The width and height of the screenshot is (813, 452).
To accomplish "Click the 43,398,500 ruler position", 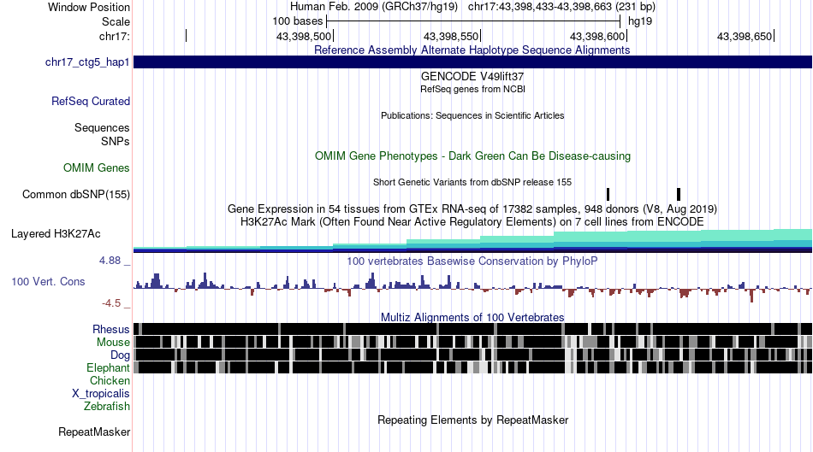I will 303,36.
